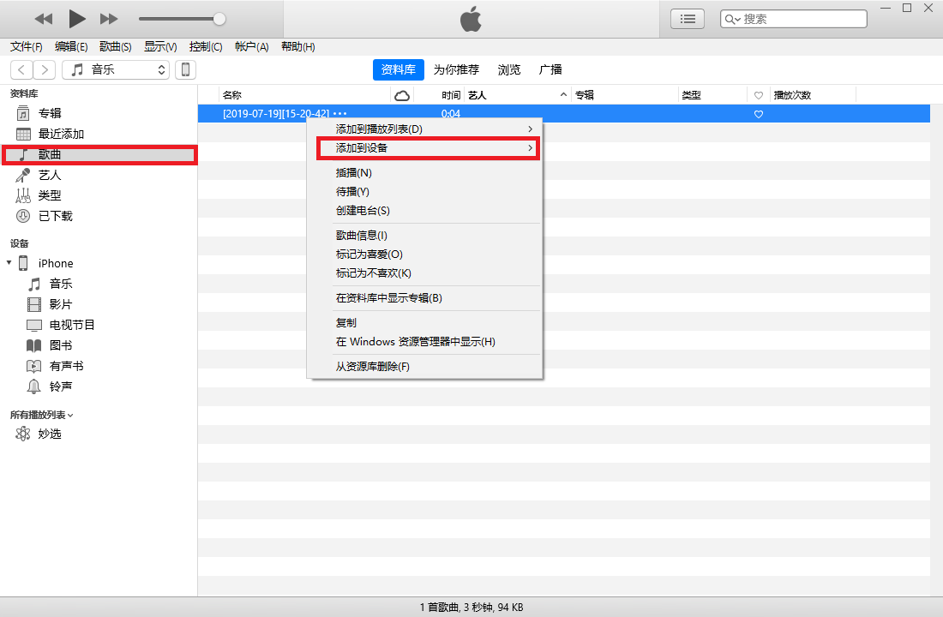943x617 pixels.
Task: Click the Albums icon in sidebar
Action: tap(23, 113)
